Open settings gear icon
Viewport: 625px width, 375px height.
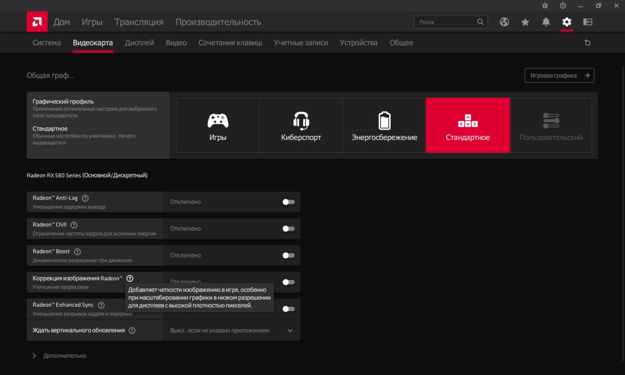tap(566, 22)
